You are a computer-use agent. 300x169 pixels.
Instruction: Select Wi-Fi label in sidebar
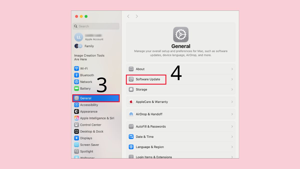[84, 68]
